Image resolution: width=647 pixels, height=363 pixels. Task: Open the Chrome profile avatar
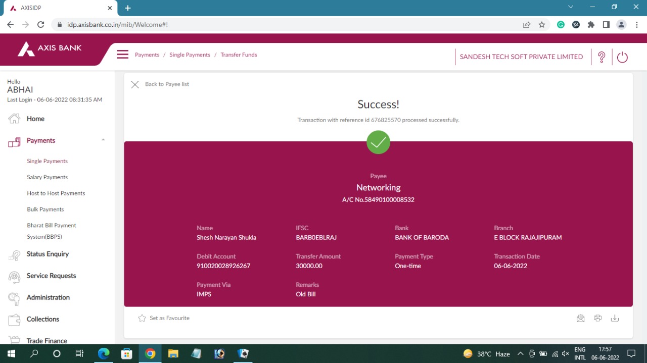point(622,24)
